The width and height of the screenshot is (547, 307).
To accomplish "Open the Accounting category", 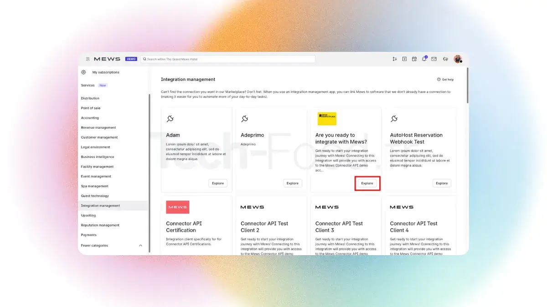I will [x=90, y=118].
